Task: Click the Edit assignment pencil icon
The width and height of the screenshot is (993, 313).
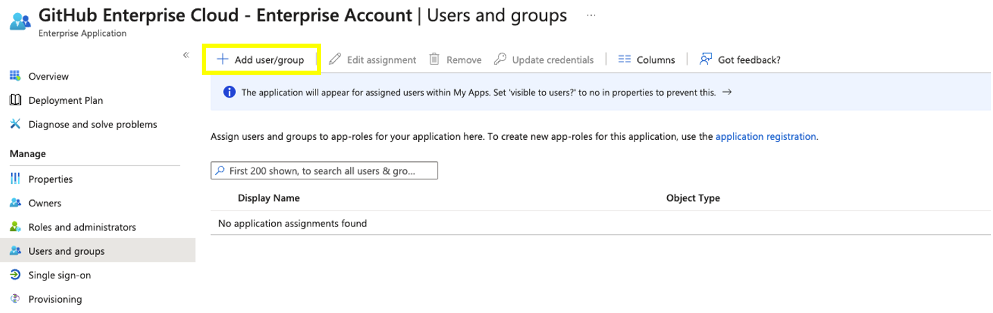Action: [x=335, y=60]
